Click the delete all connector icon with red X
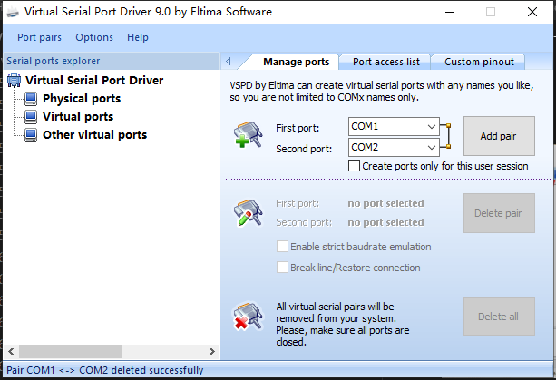Screen dimensions: 556x380 [248, 317]
